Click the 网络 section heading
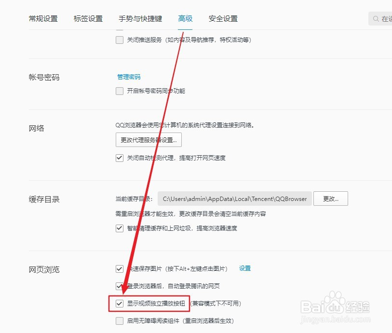Image resolution: width=392 pixels, height=333 pixels. point(37,128)
